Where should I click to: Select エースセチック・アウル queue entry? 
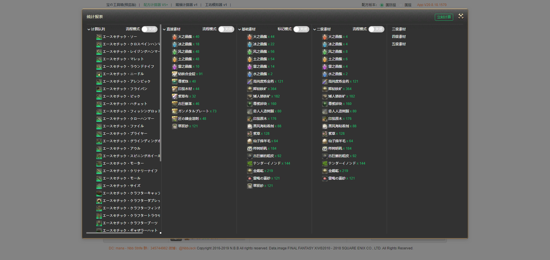118,148
